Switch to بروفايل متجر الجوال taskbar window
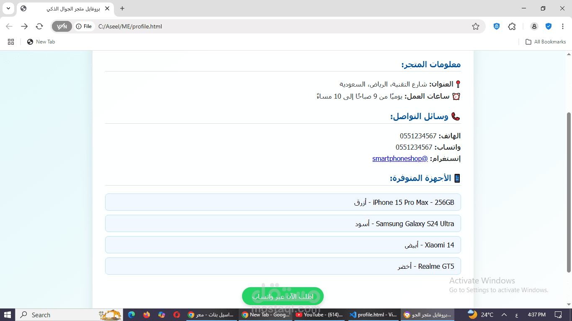Viewport: 572px width, 321px height. [428, 315]
